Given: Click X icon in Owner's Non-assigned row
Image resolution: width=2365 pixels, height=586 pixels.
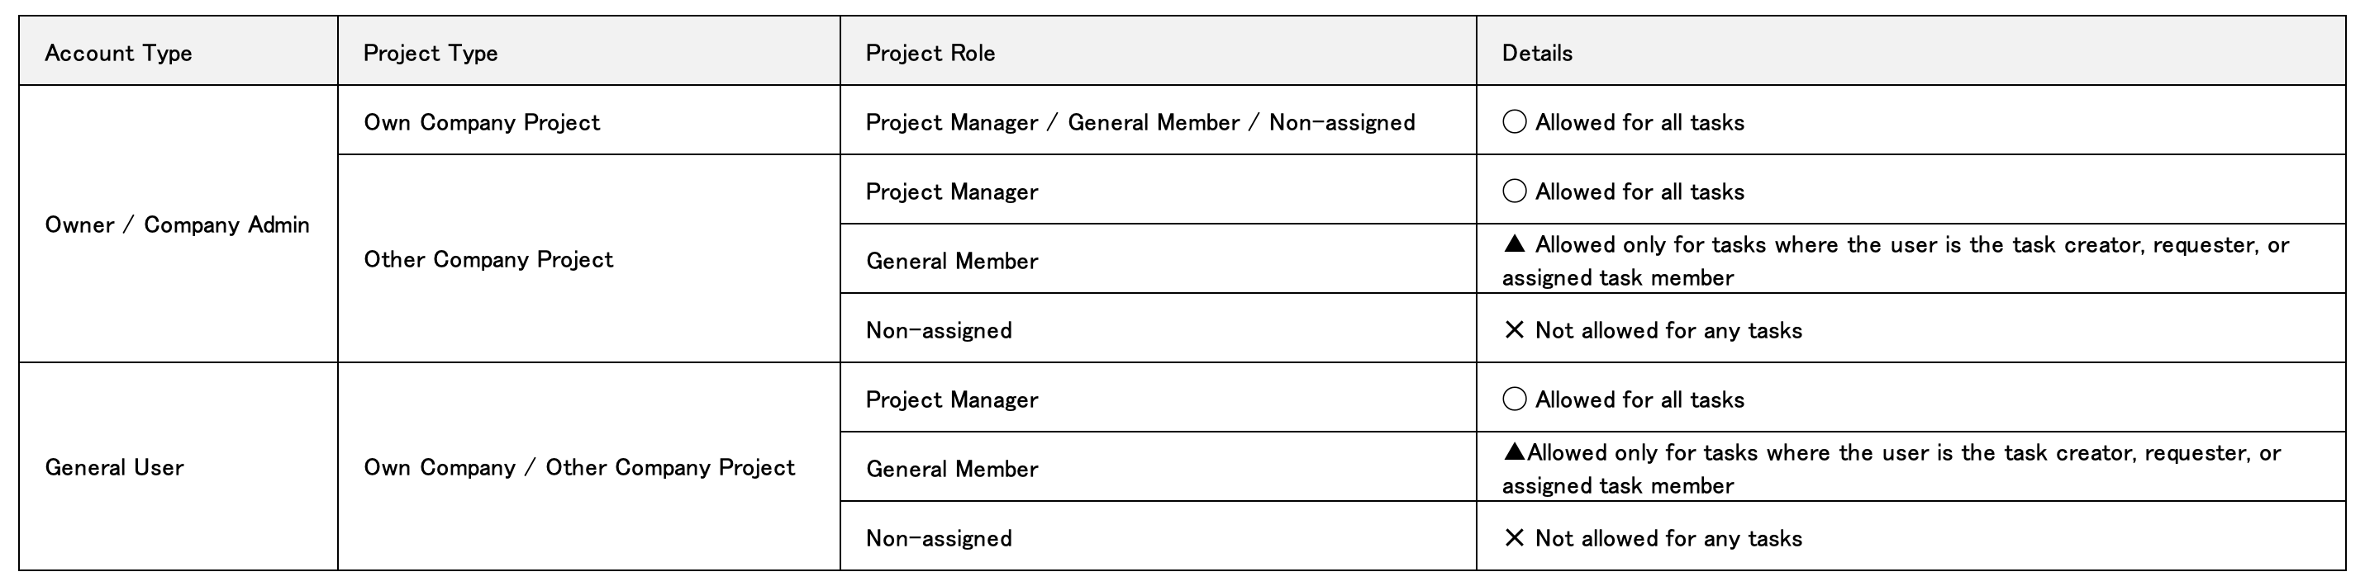Looking at the screenshot, I should coord(1514,330).
